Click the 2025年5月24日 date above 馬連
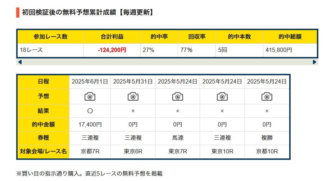 tap(177, 81)
